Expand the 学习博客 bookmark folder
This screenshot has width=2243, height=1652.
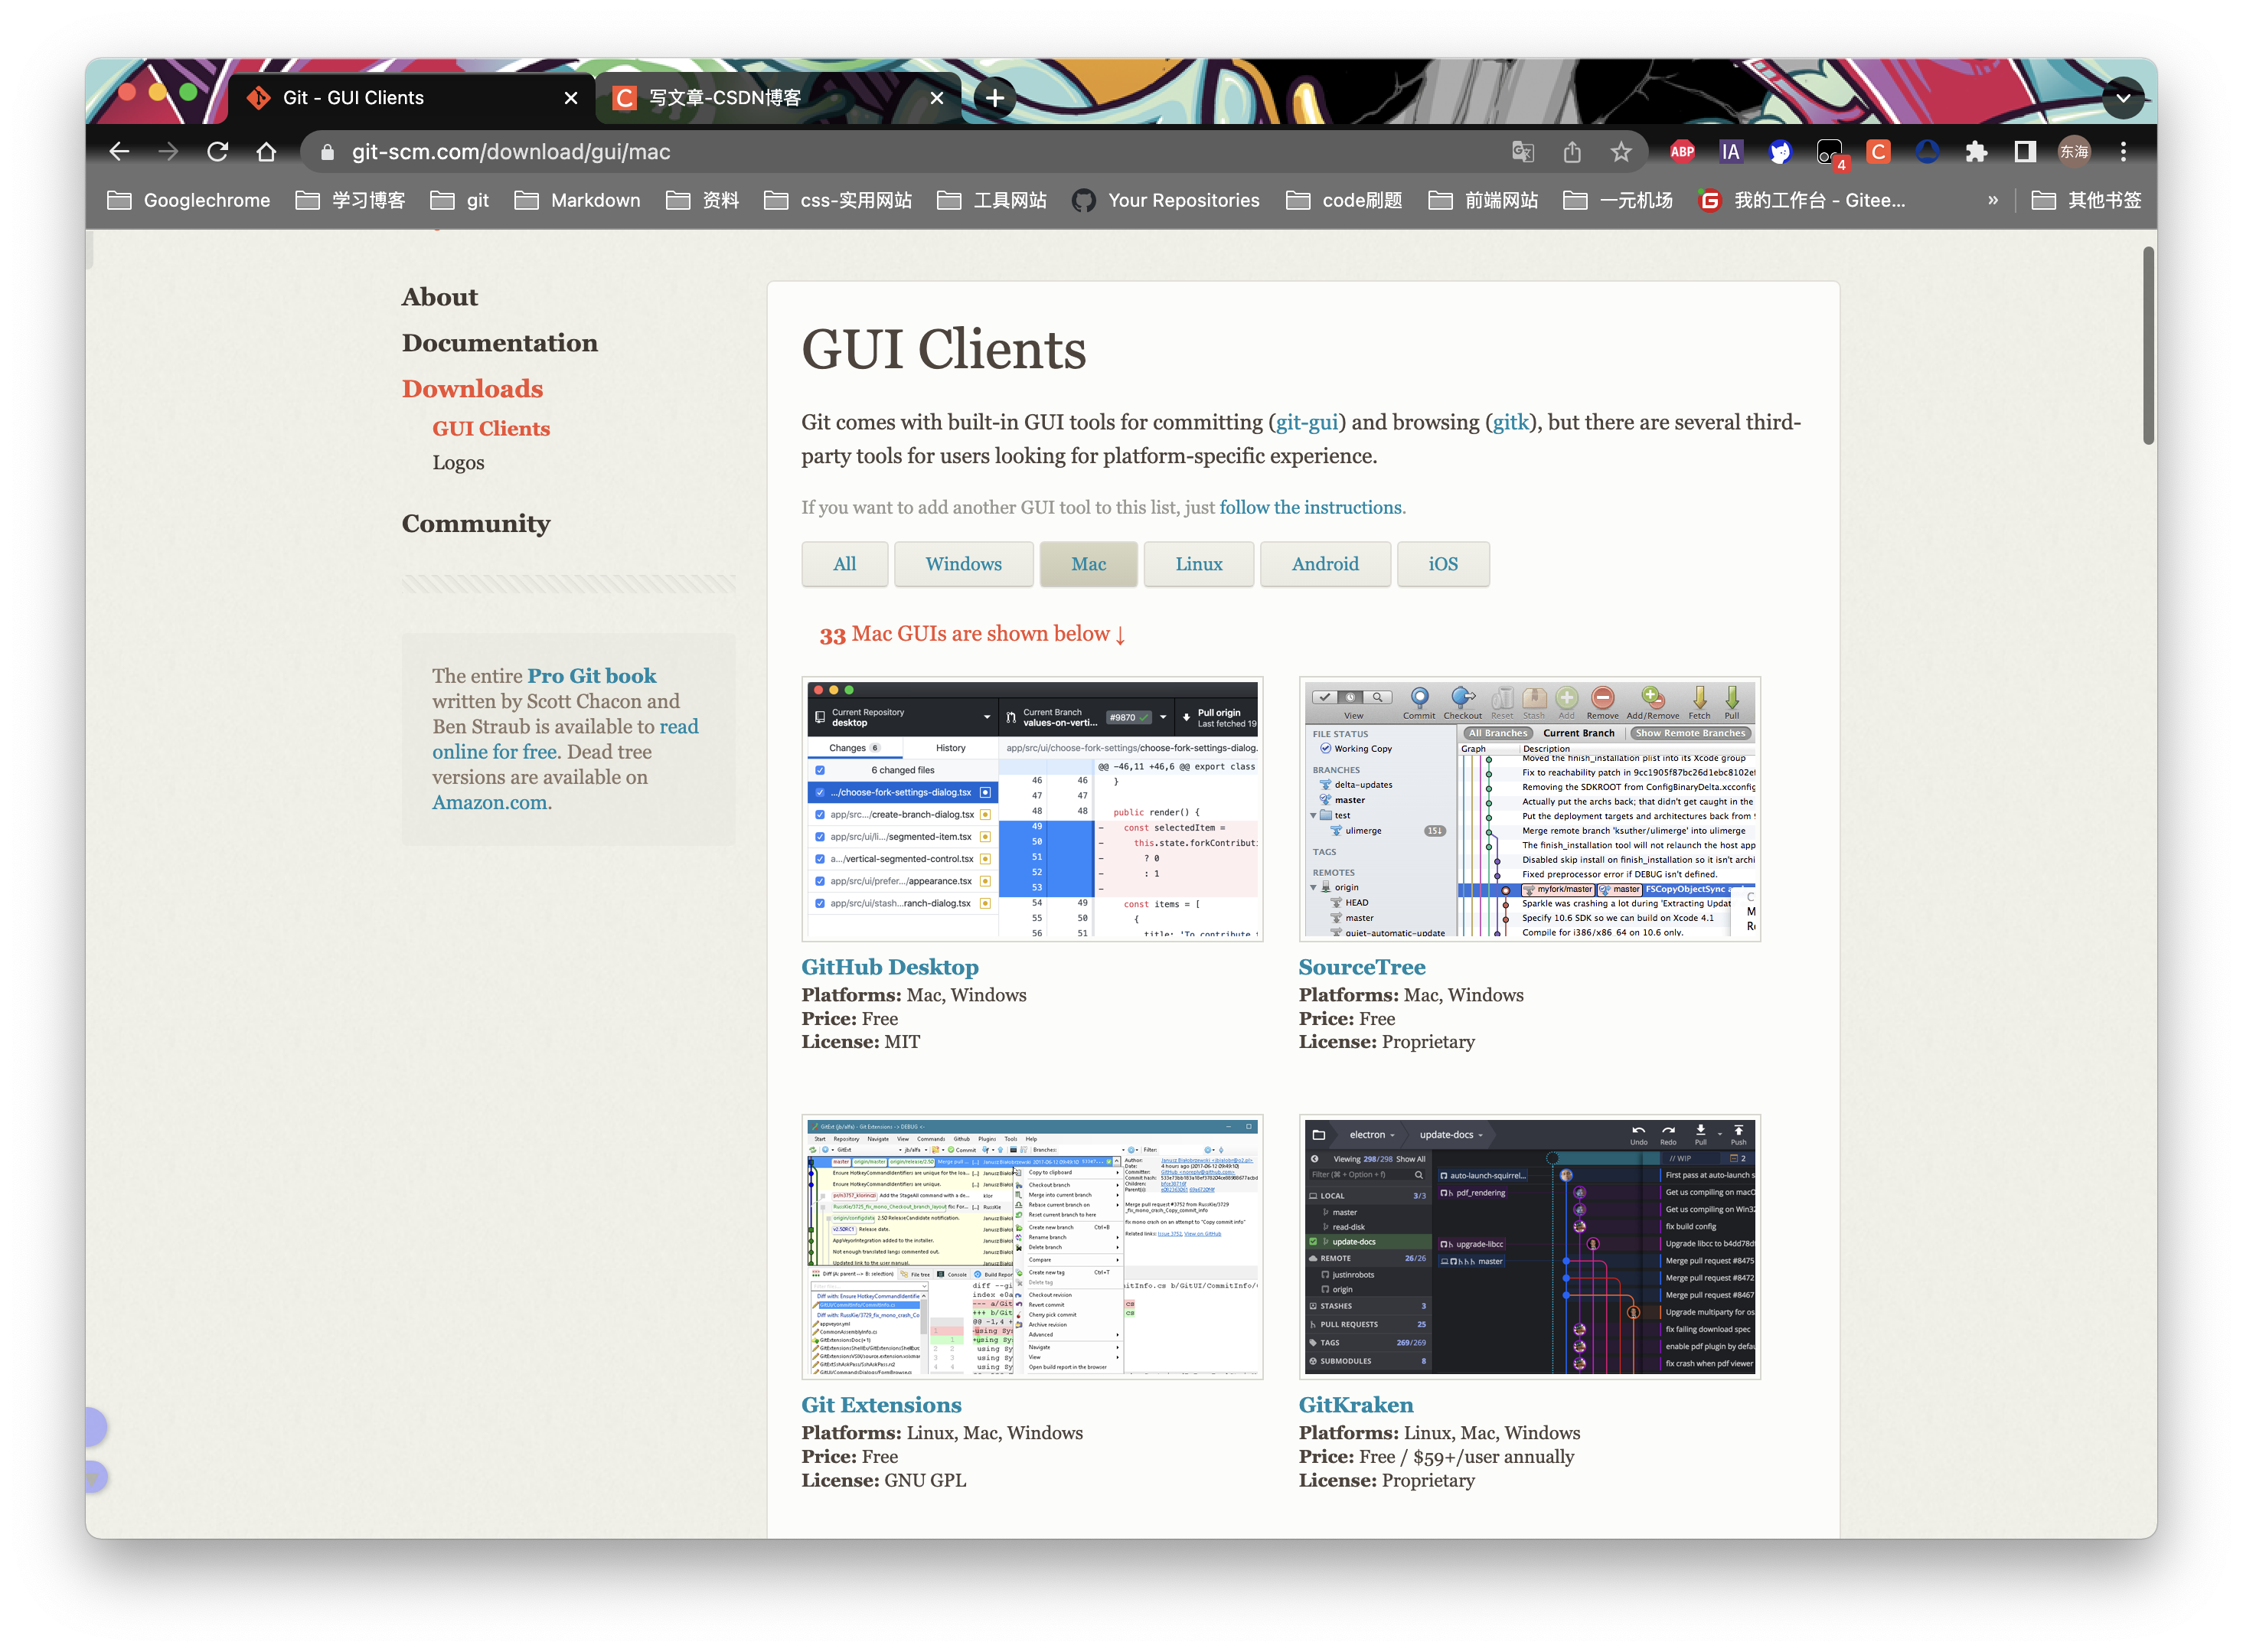point(351,201)
